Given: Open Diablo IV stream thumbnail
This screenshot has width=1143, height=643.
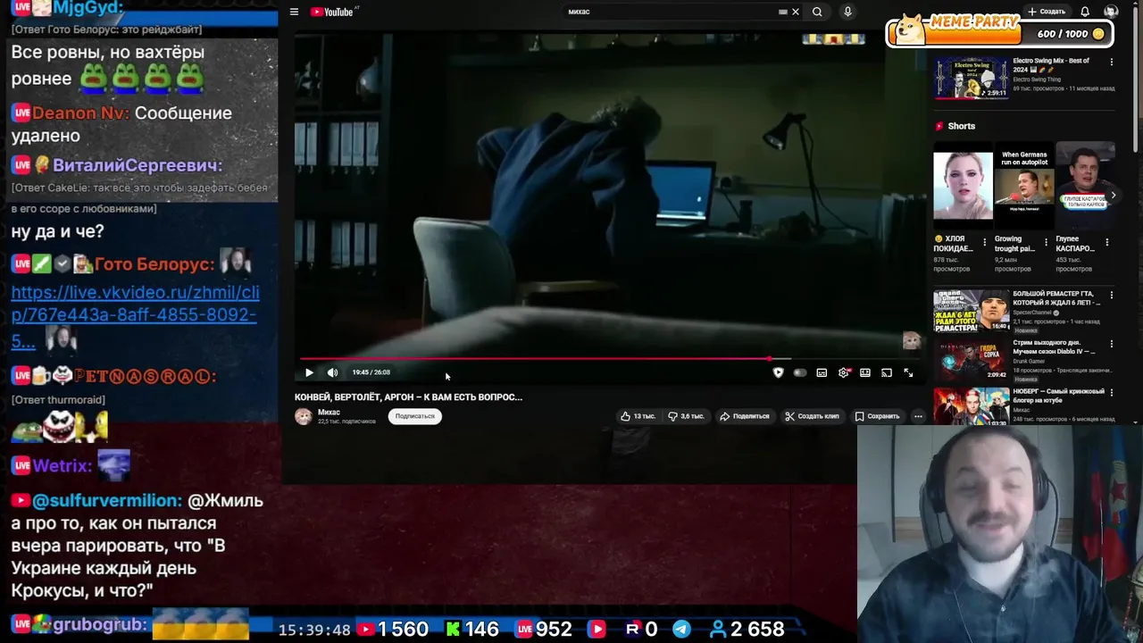Looking at the screenshot, I should point(971,359).
